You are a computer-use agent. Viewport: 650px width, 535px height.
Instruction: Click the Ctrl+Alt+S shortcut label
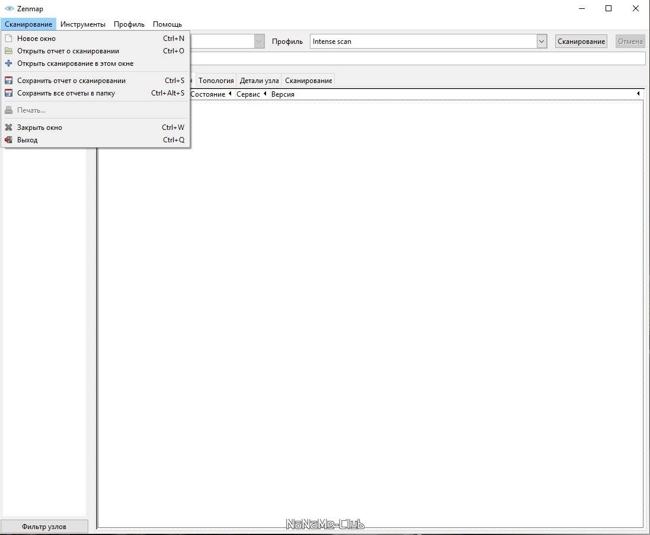click(168, 93)
